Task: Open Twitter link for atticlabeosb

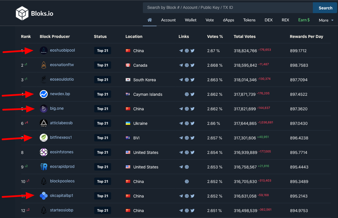Action: [193, 123]
